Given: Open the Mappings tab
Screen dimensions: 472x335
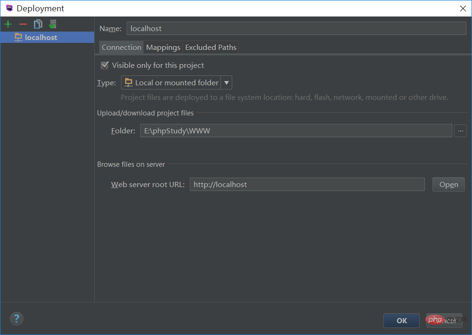Looking at the screenshot, I should [163, 47].
